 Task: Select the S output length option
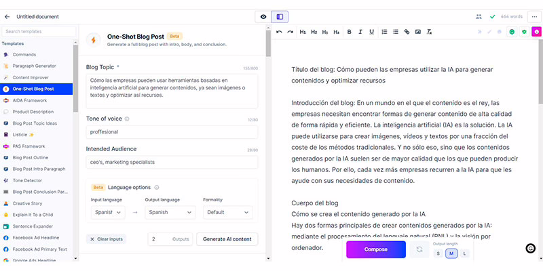point(438,253)
